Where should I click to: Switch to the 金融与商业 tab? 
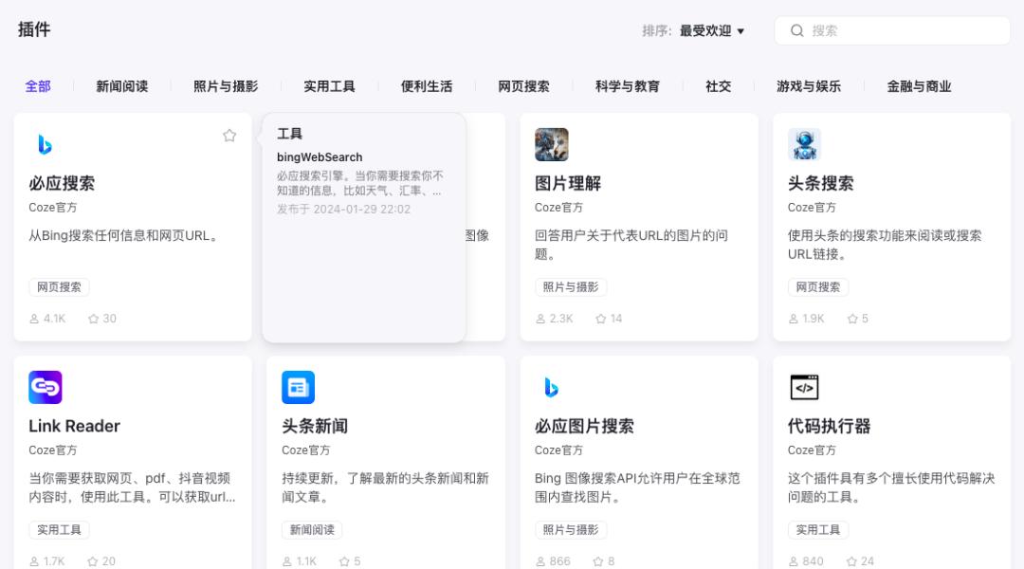pyautogui.click(x=920, y=86)
